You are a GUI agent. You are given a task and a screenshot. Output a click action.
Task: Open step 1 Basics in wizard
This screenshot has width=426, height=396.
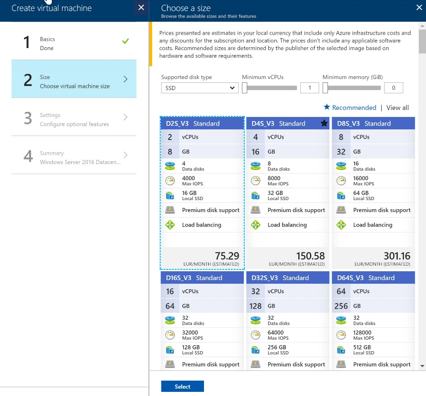pos(74,41)
